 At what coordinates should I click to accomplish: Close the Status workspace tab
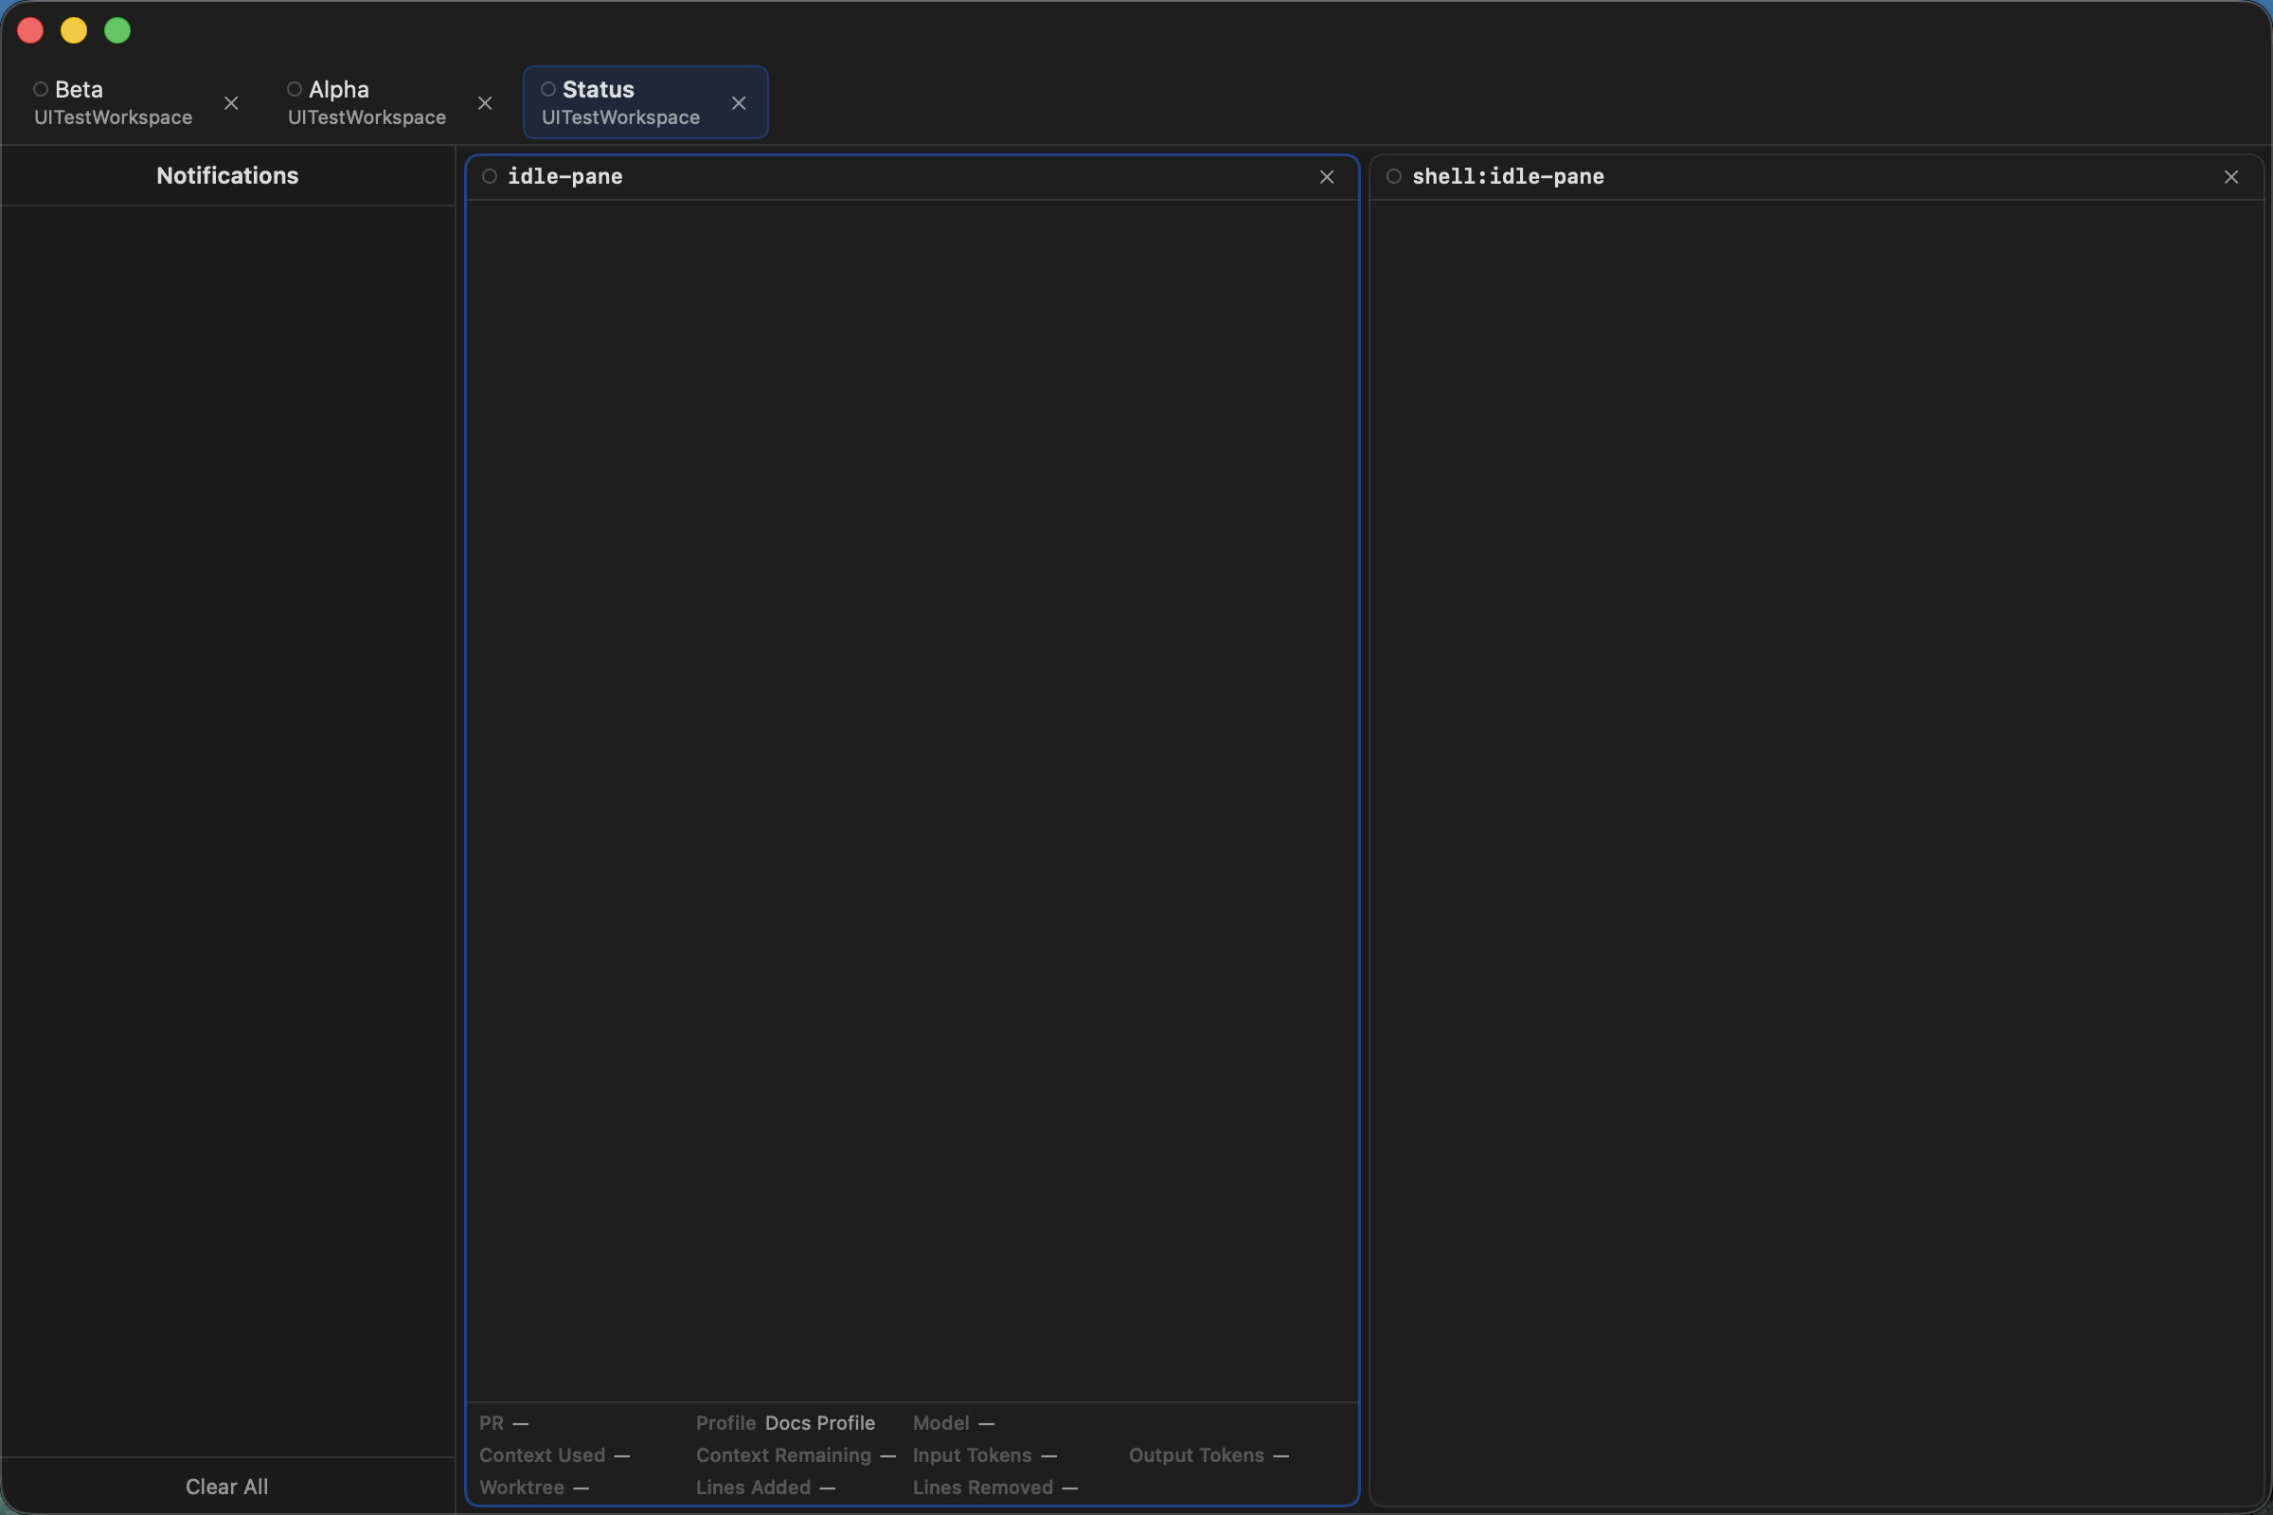pos(739,103)
